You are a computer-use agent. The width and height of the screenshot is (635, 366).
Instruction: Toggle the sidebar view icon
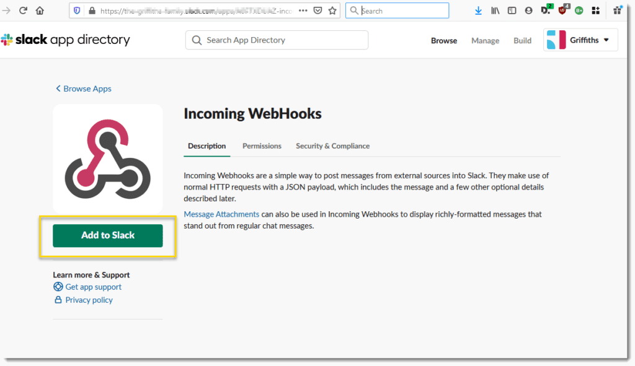click(512, 11)
